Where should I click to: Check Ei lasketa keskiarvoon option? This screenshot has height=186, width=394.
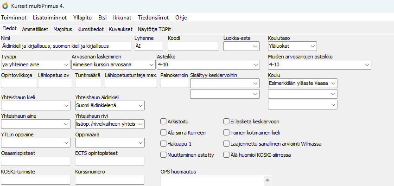click(x=227, y=122)
